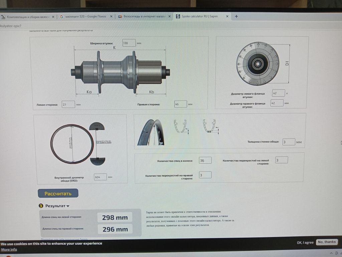
Task: Click the rim ERD input field
Action: (100, 177)
